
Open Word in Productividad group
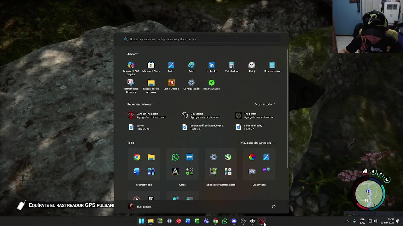(137, 171)
